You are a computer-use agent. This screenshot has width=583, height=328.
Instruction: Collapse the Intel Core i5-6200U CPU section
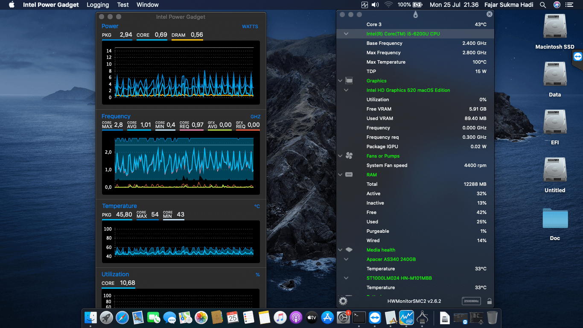pos(346,34)
